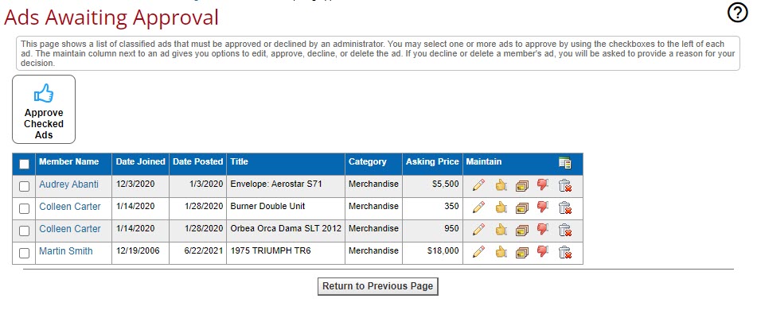Decline the Burner Double Unit ad
Image resolution: width=757 pixels, height=322 pixels.
tap(544, 208)
